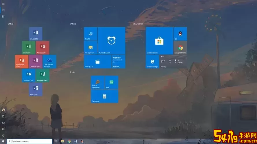Open Task View on the taskbar

(x=56, y=141)
